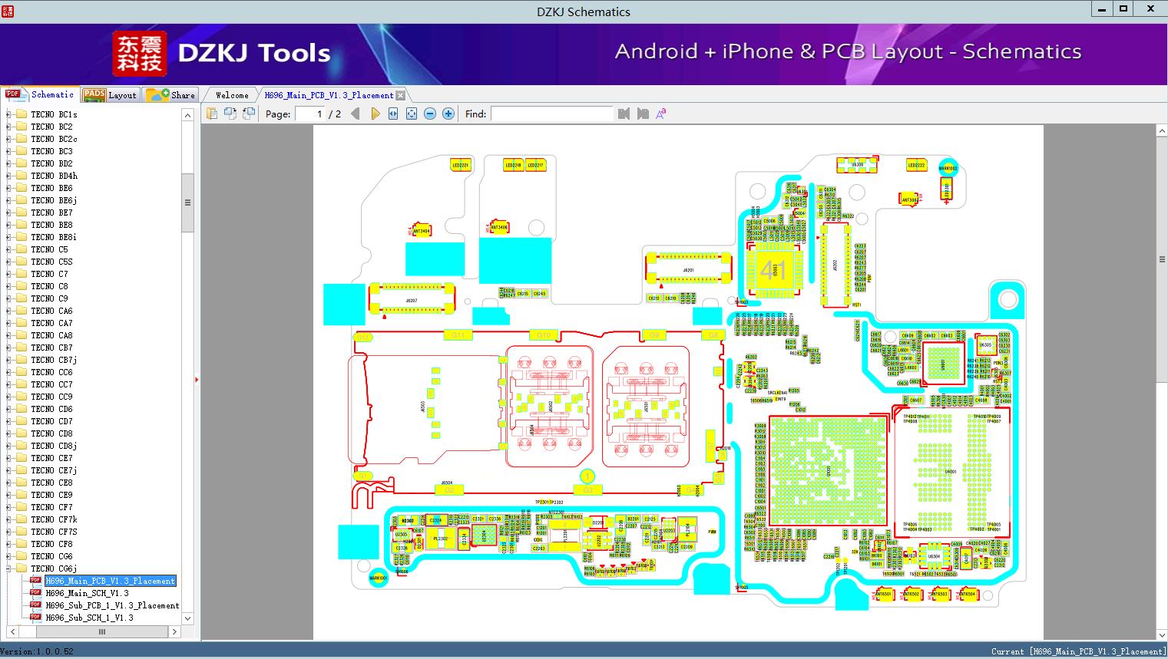This screenshot has width=1168, height=659.
Task: Go to the previous page arrow
Action: (x=356, y=114)
